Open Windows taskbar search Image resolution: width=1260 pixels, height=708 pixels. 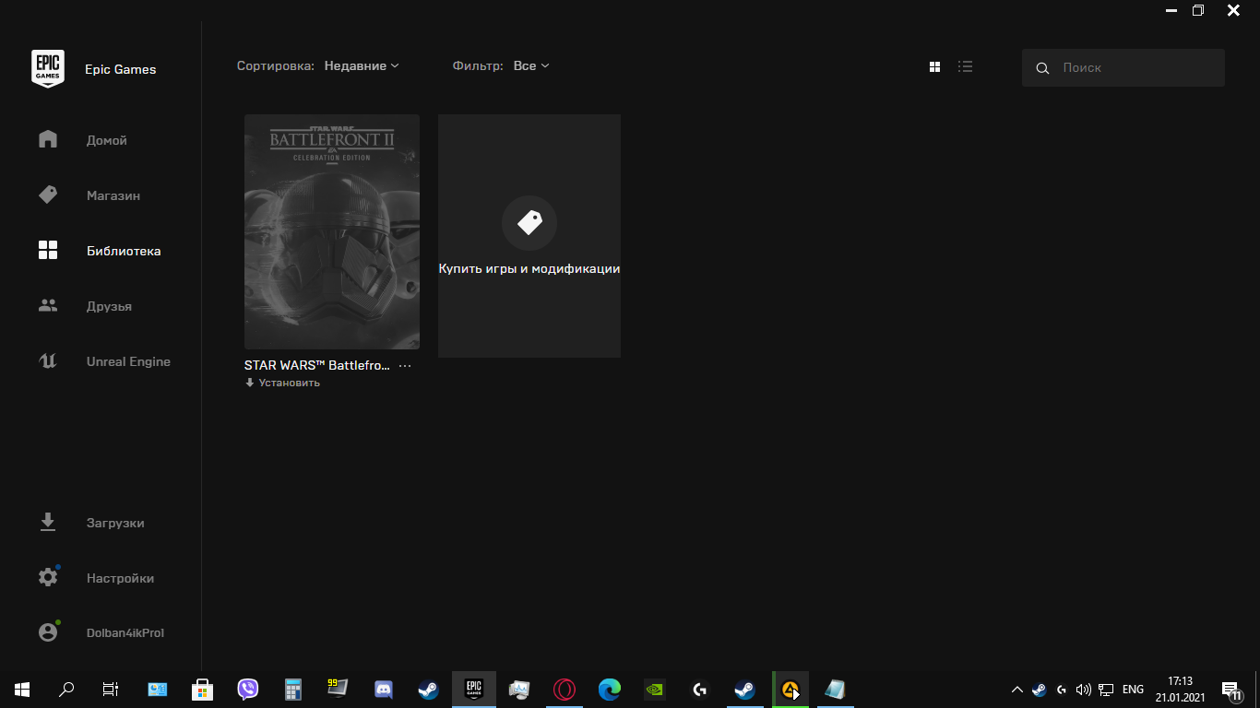[66, 689]
